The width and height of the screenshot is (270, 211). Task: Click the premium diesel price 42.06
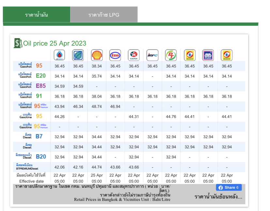59,167
